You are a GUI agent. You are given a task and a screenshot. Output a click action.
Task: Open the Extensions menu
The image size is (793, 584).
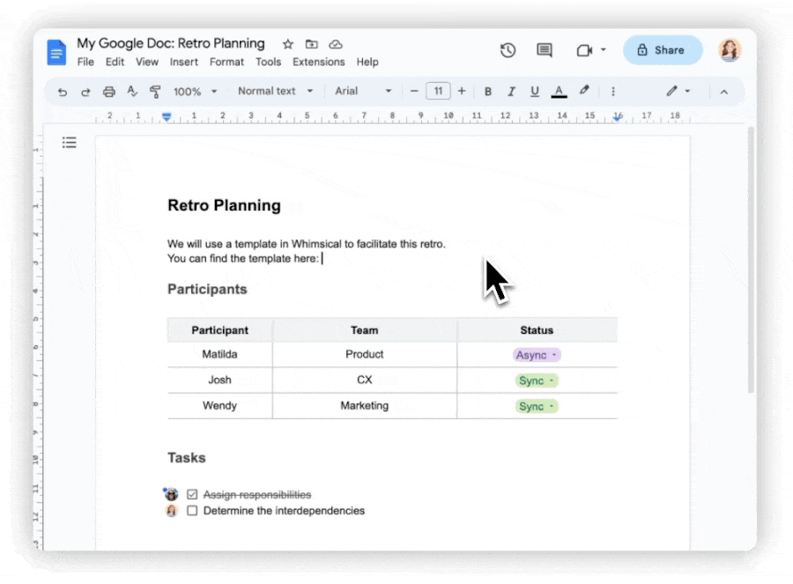(x=319, y=62)
